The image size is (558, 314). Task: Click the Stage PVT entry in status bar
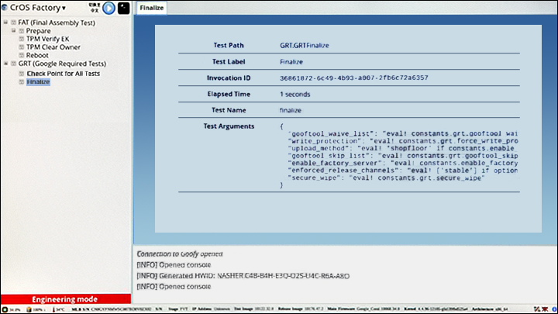[178, 309]
